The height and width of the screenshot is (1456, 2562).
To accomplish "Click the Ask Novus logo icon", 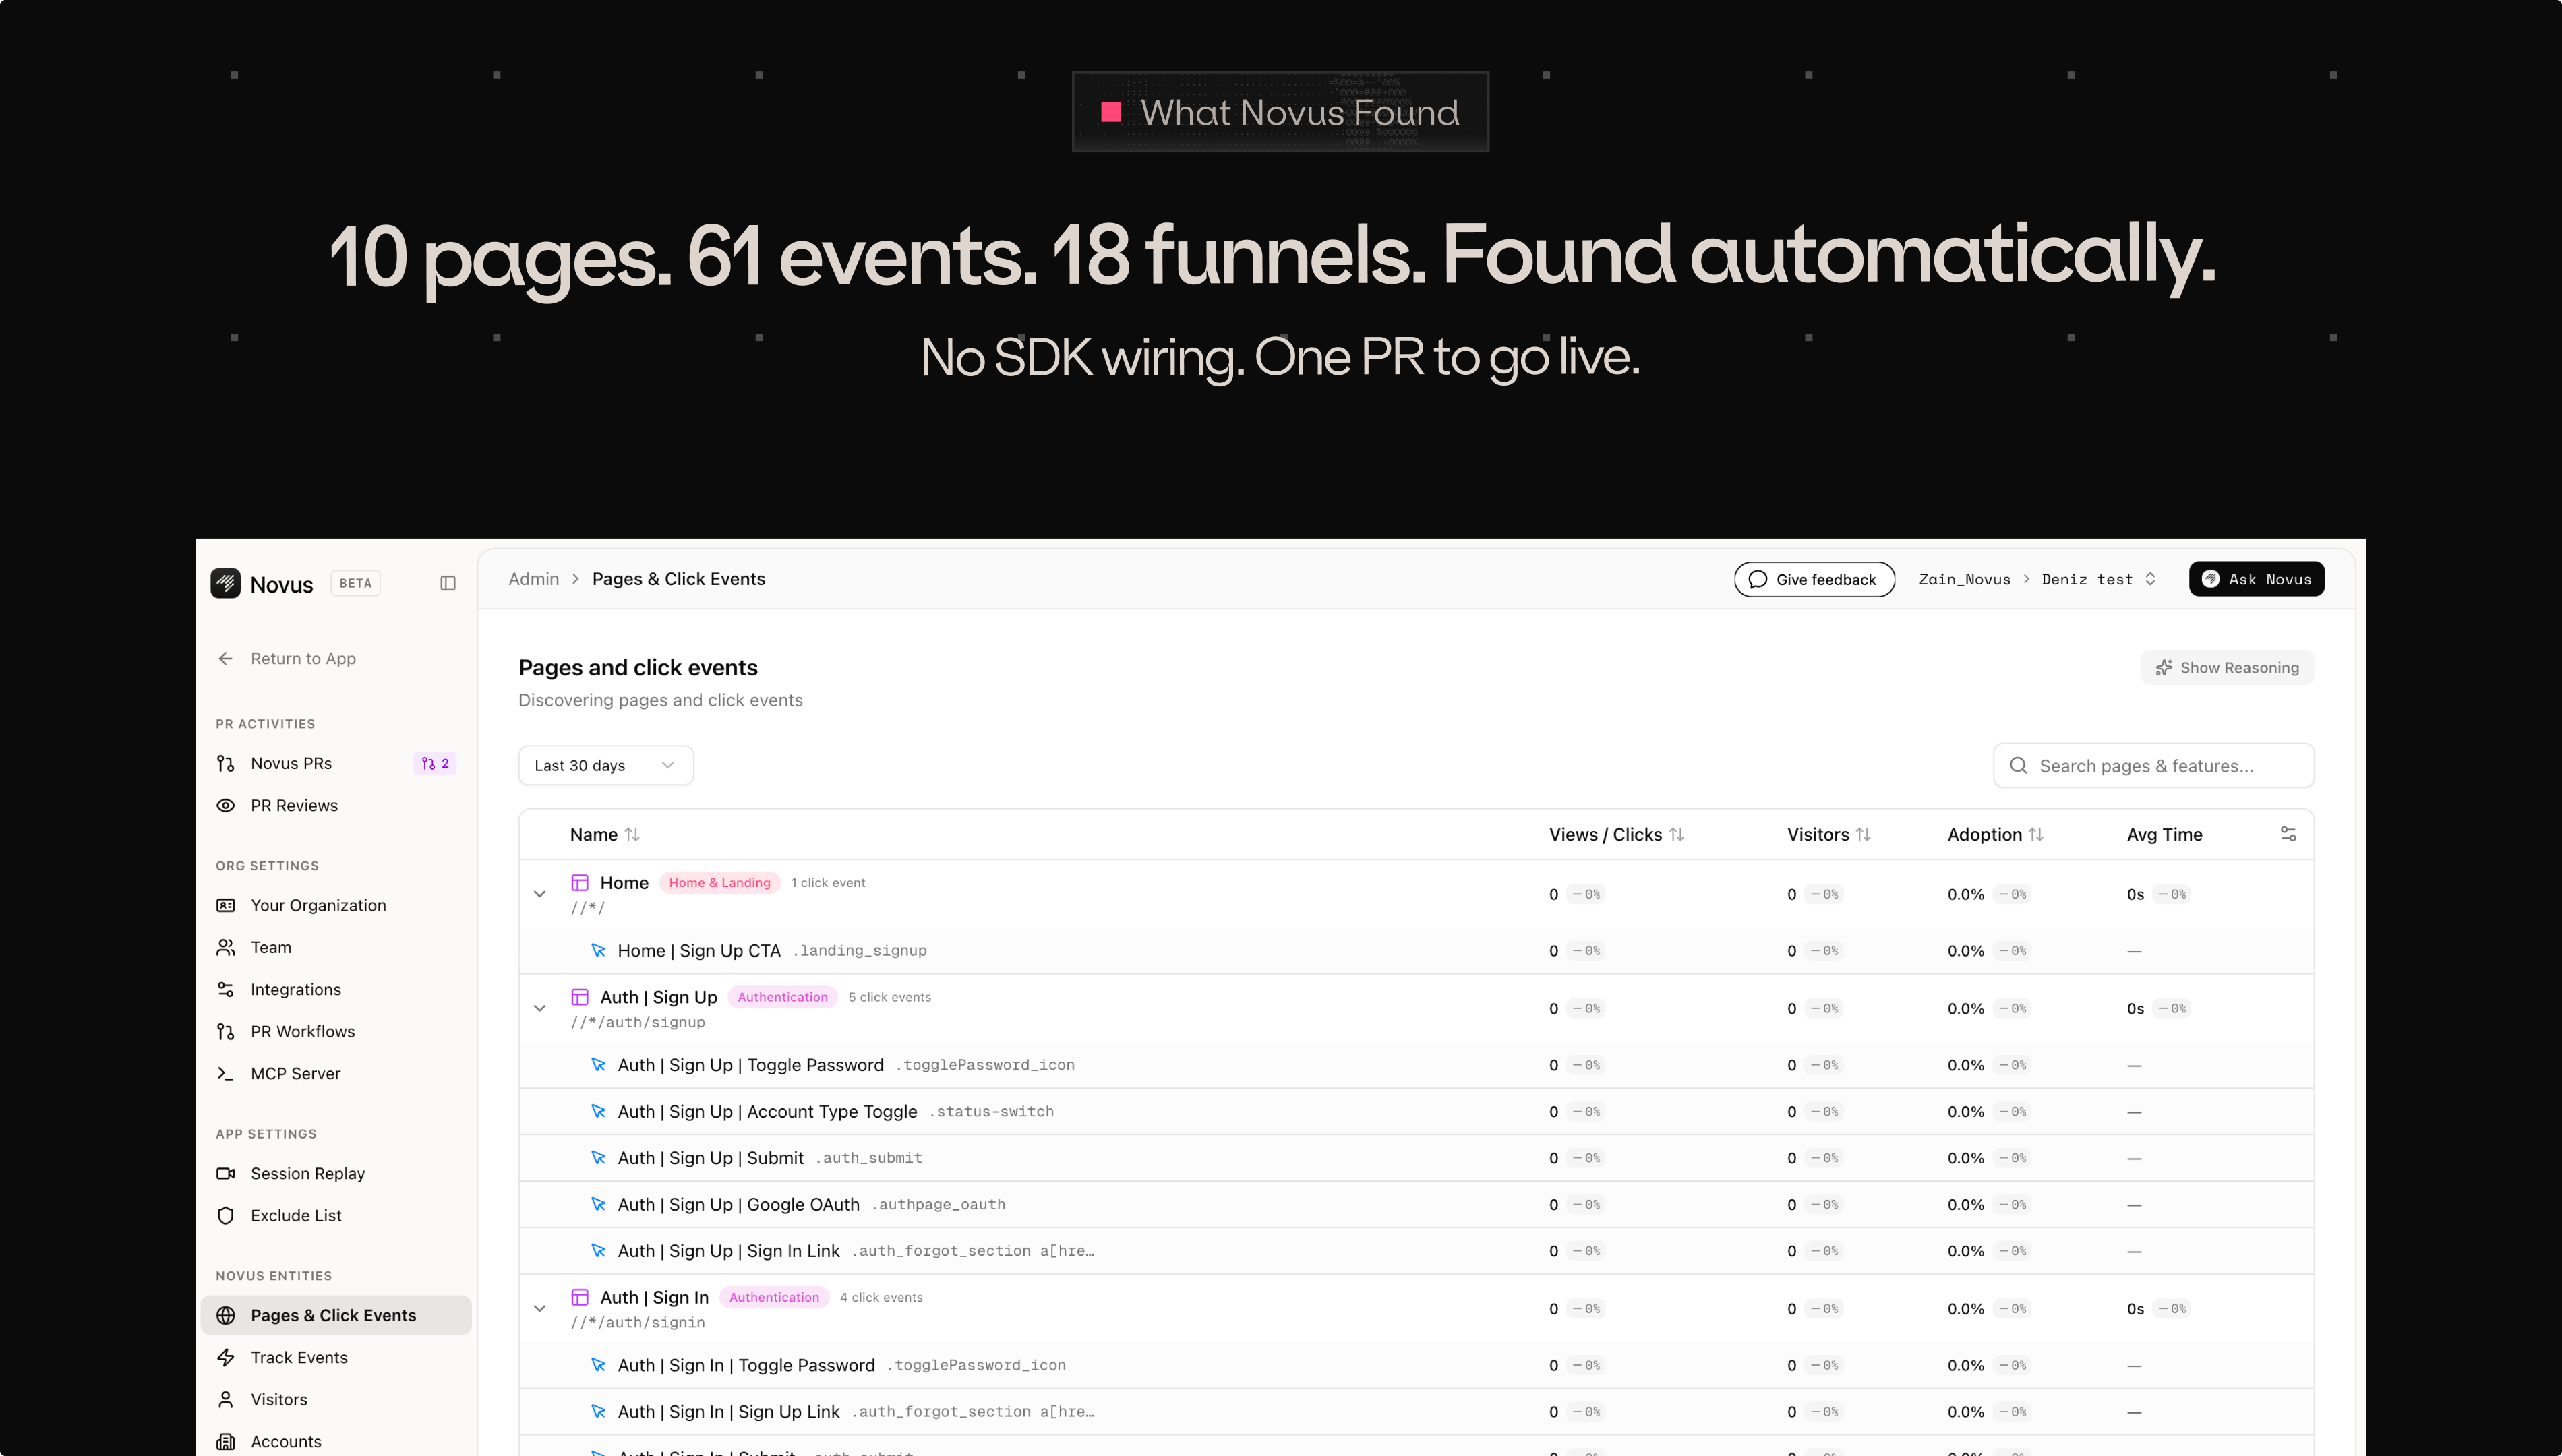I will click(2210, 579).
